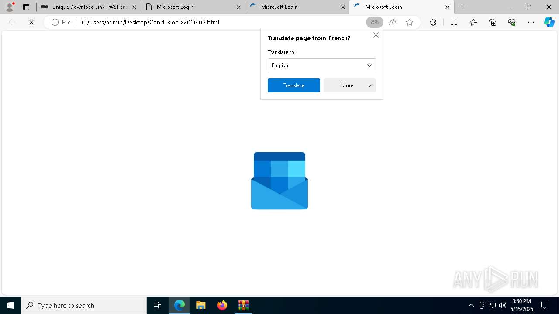Open the clock showing 3:50 PM

(x=522, y=305)
